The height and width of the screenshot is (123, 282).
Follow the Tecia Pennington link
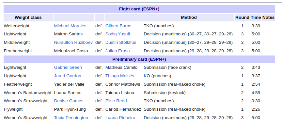pos(71,118)
